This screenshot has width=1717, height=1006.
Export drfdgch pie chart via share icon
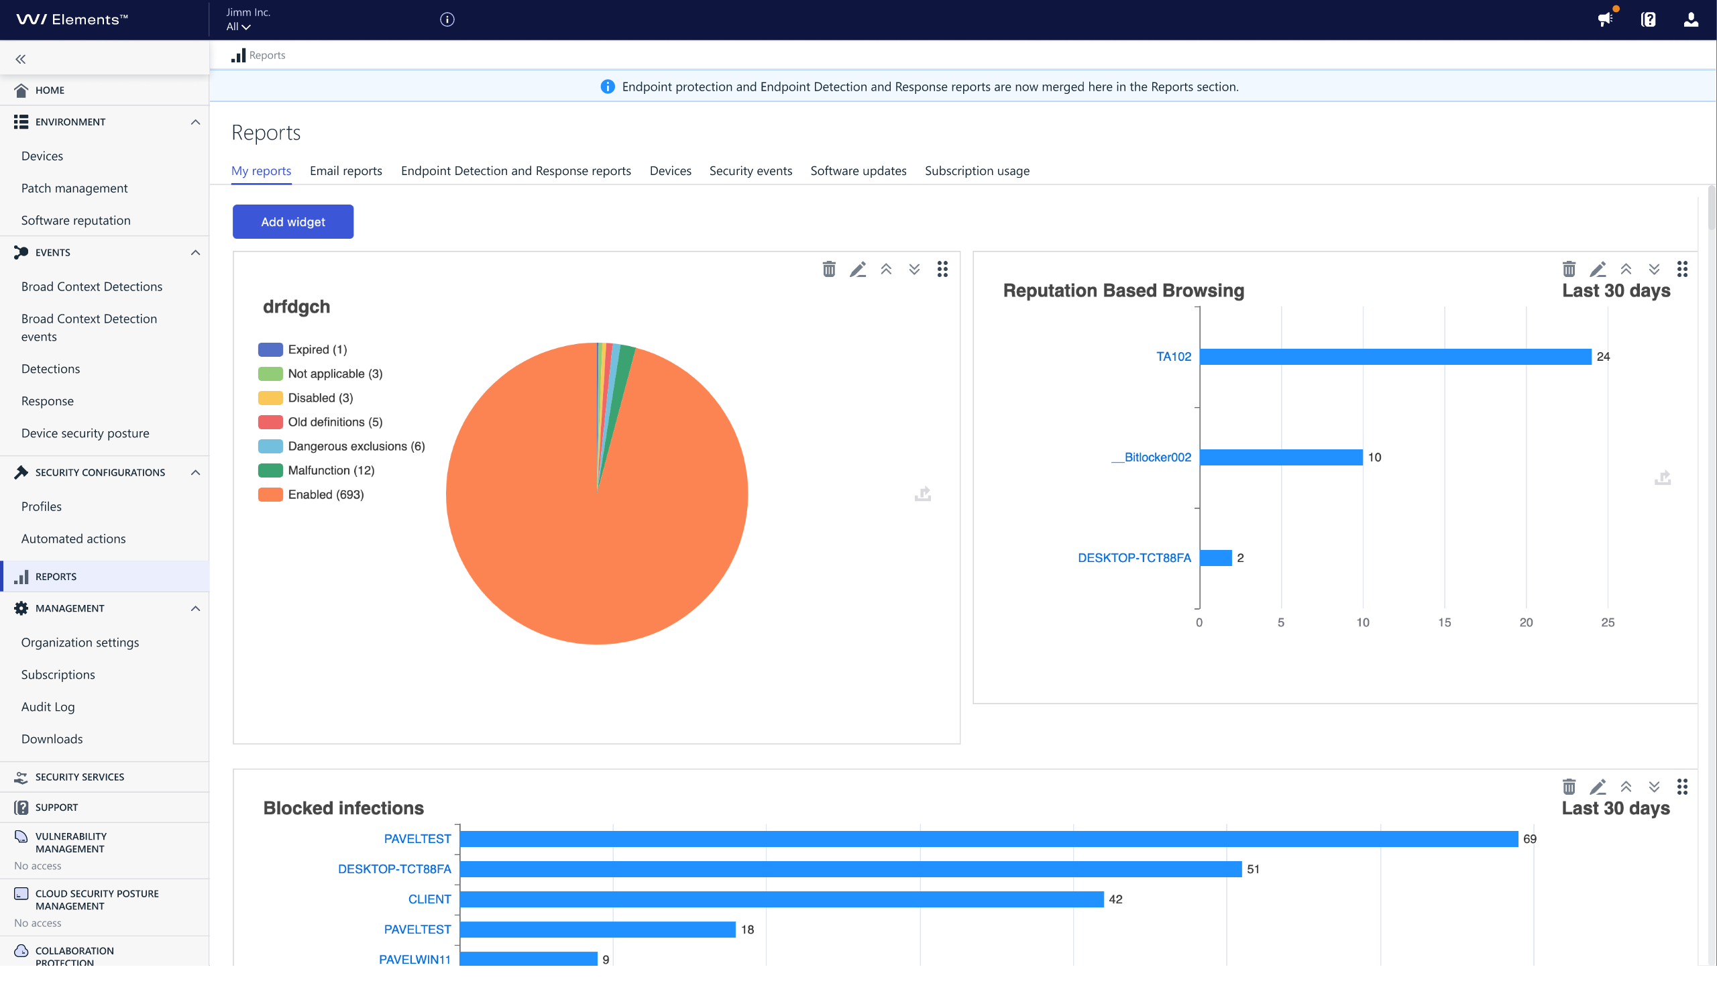pyautogui.click(x=922, y=494)
